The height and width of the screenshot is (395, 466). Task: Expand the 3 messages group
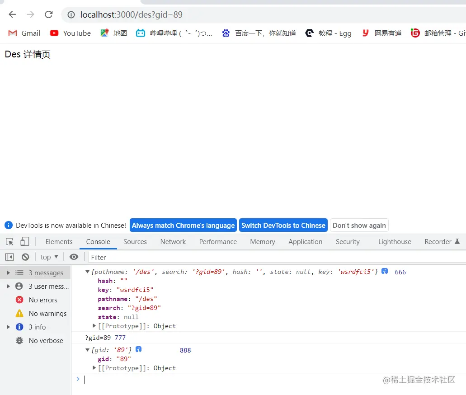click(8, 273)
